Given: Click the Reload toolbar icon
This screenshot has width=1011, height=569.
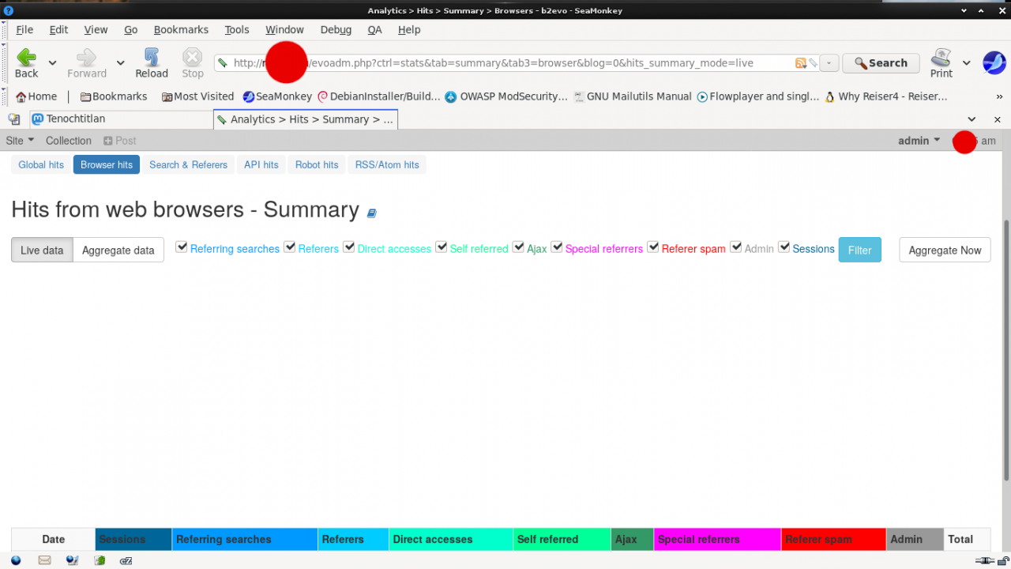Looking at the screenshot, I should (152, 62).
